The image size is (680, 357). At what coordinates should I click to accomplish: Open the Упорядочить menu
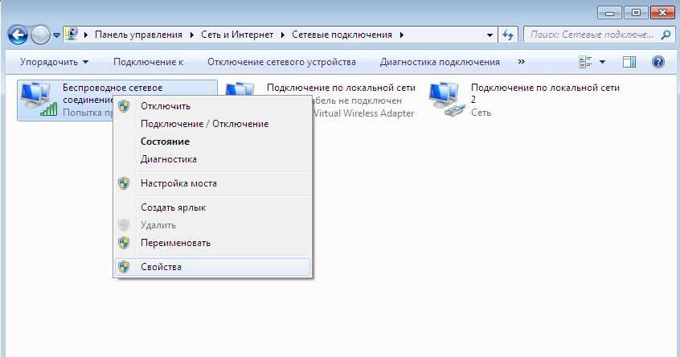pos(54,62)
